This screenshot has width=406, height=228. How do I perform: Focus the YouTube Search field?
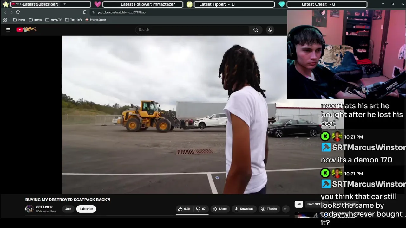click(192, 30)
